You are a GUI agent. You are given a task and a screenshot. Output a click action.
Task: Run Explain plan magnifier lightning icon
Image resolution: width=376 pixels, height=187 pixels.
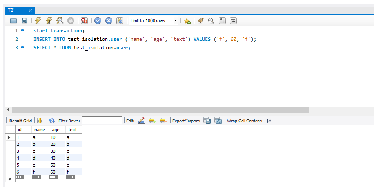click(x=60, y=21)
